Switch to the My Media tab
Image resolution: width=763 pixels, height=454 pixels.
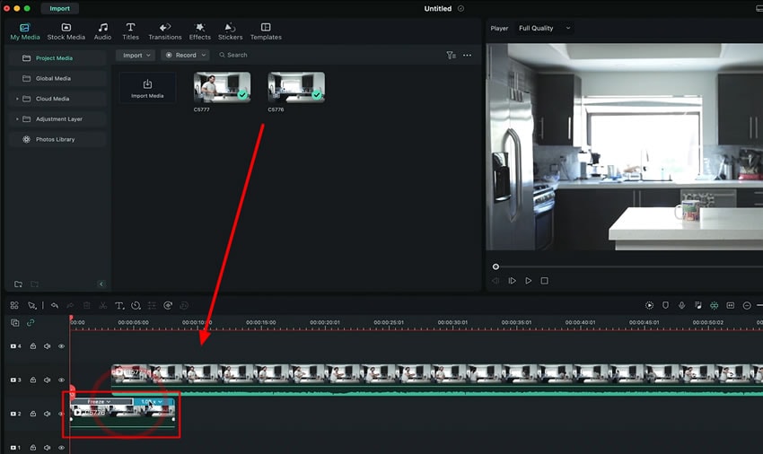[25, 31]
